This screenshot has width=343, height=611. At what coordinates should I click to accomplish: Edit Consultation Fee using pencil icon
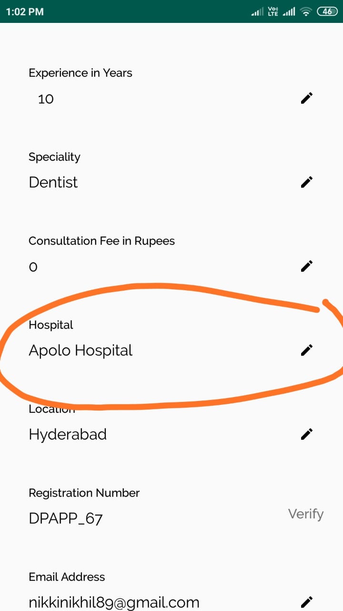click(x=307, y=266)
